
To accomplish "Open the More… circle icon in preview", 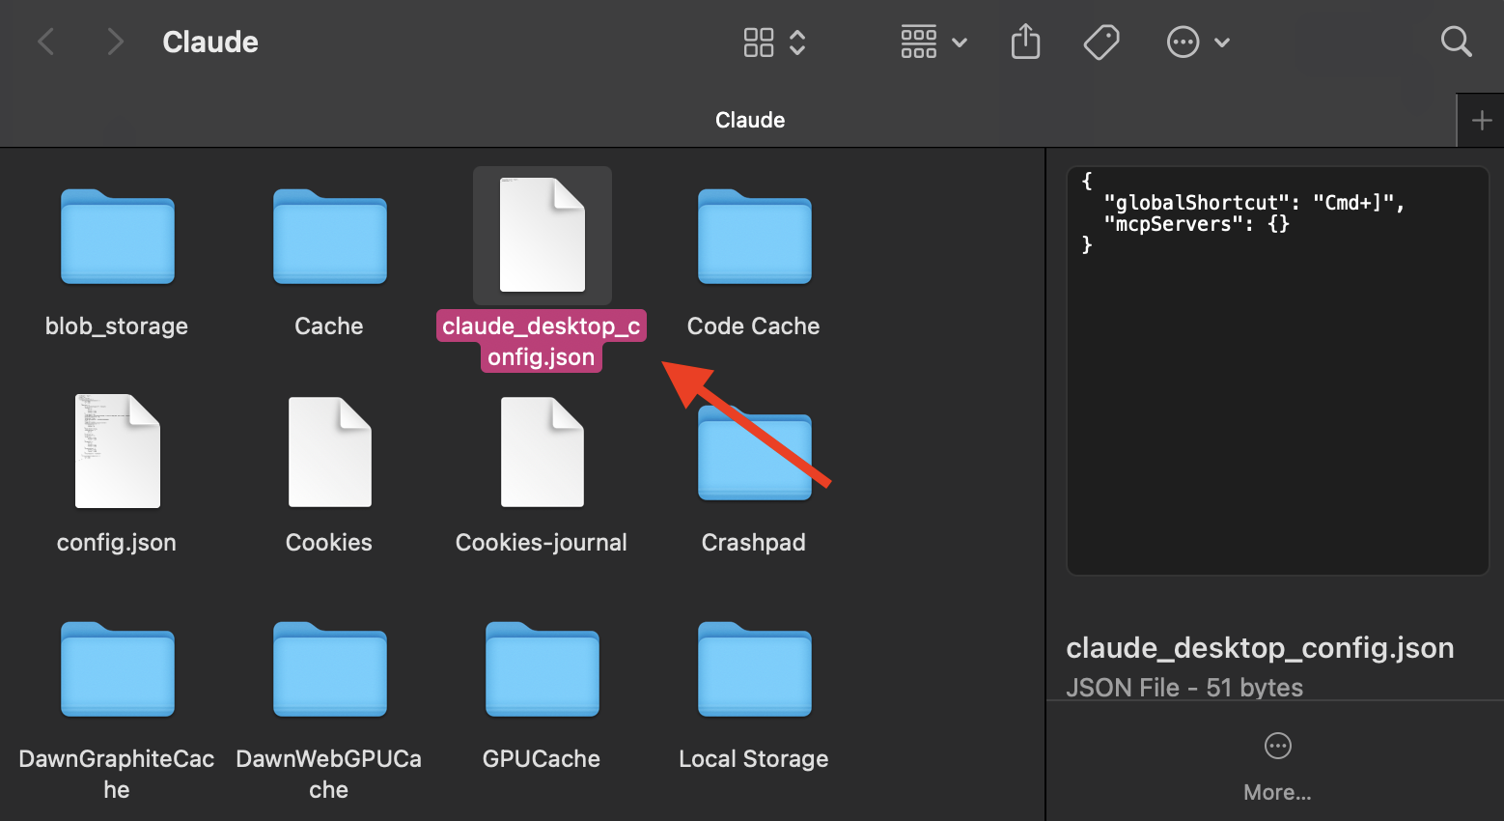I will point(1278,746).
